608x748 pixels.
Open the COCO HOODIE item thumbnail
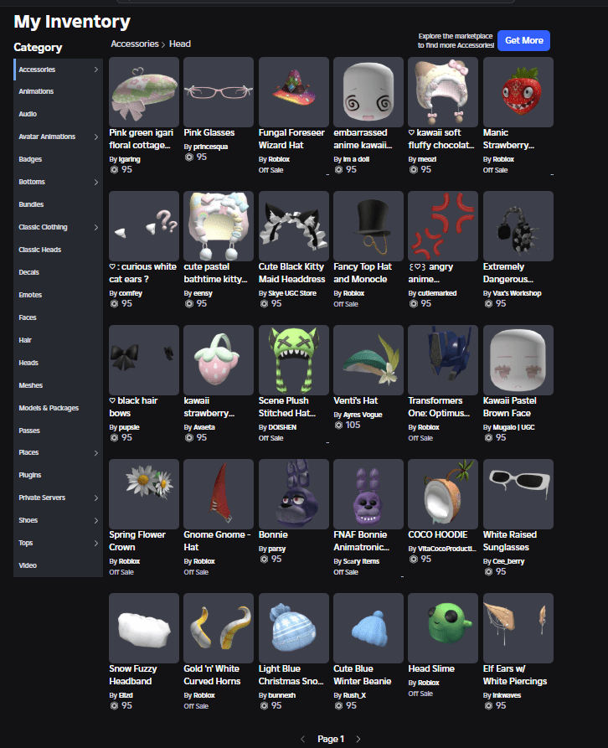pyautogui.click(x=442, y=494)
